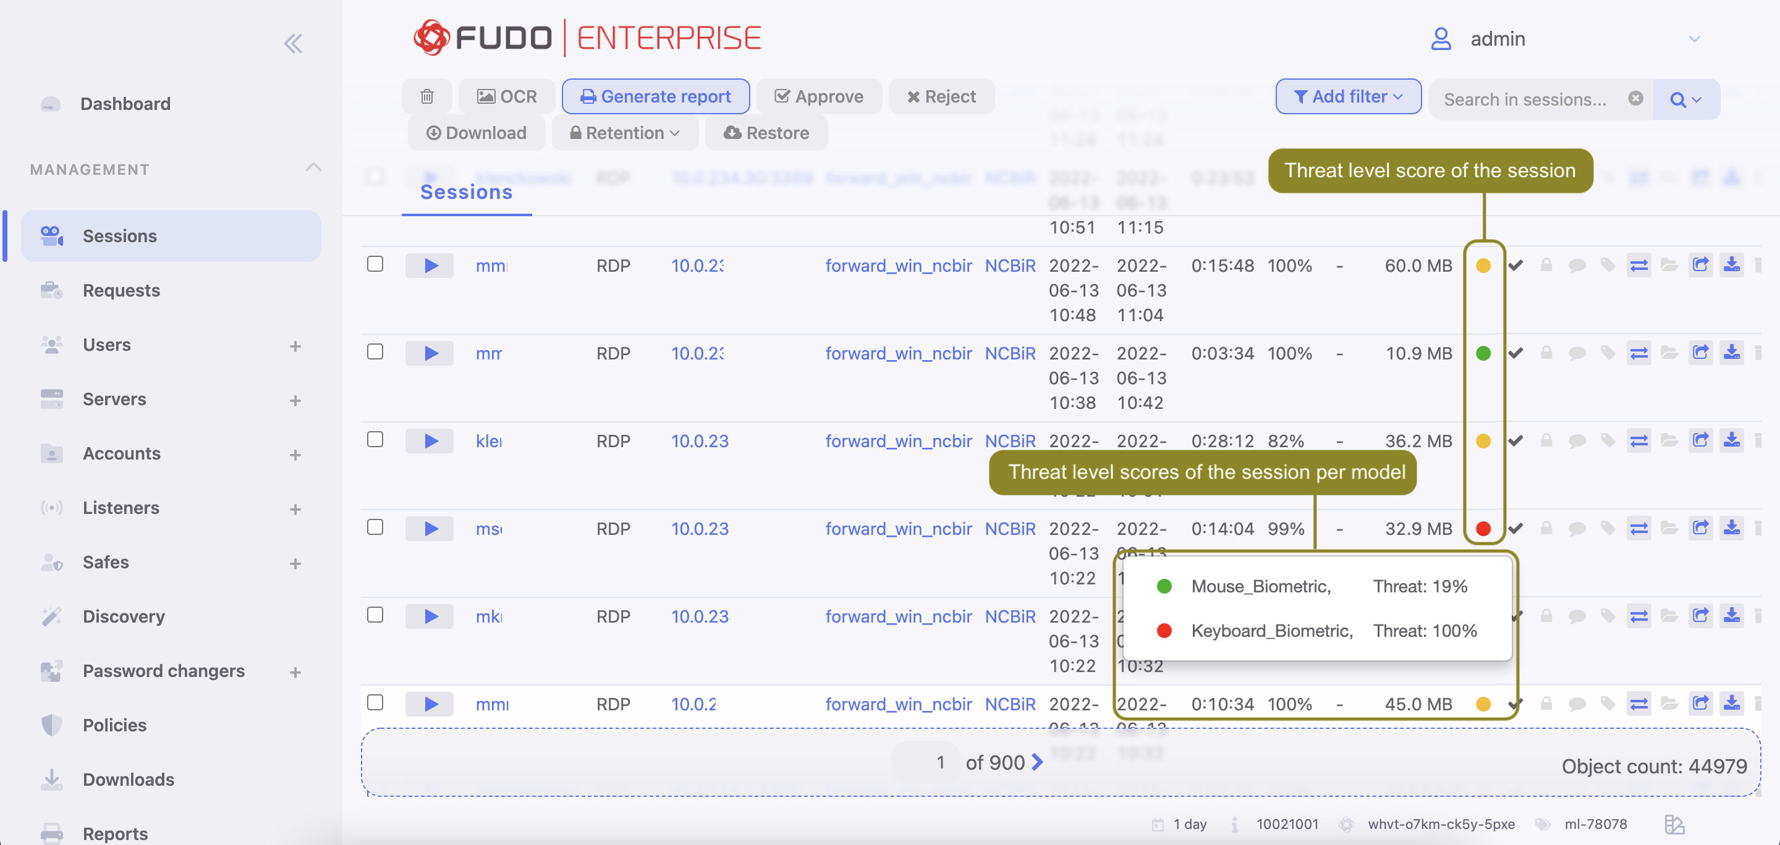Tick the checkbox for the 45.0 MB session
This screenshot has height=845, width=1780.
click(375, 703)
